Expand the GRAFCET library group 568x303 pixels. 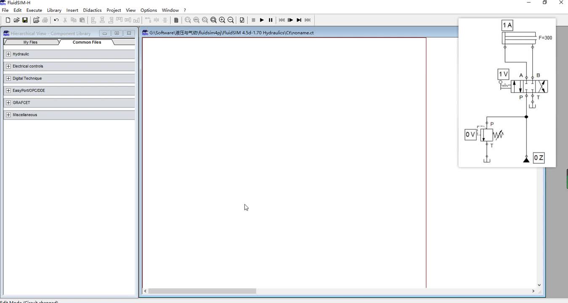(x=8, y=103)
